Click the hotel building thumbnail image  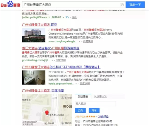coord(34,35)
